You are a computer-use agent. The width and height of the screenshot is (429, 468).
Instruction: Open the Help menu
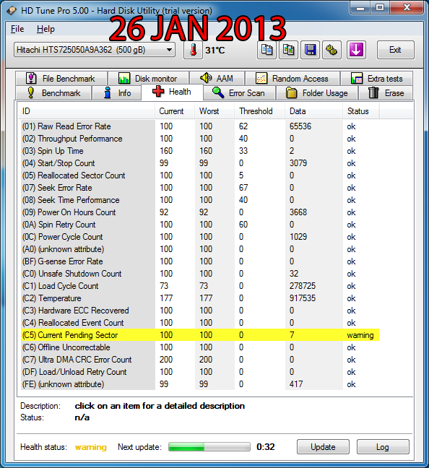pos(45,29)
